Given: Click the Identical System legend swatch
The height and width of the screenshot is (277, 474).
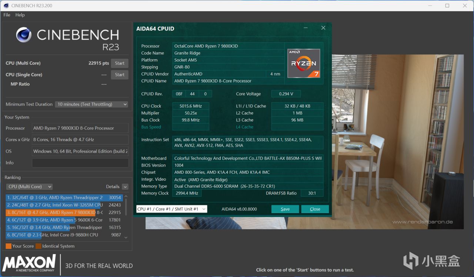Looking at the screenshot, I should click(39, 246).
